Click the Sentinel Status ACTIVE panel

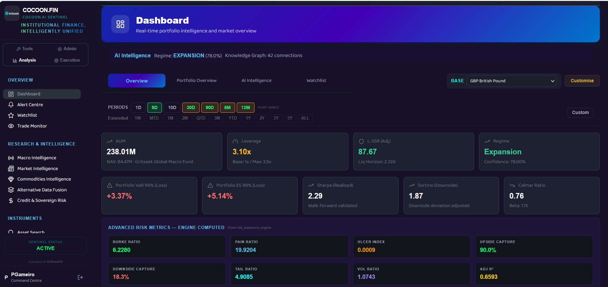tap(46, 245)
